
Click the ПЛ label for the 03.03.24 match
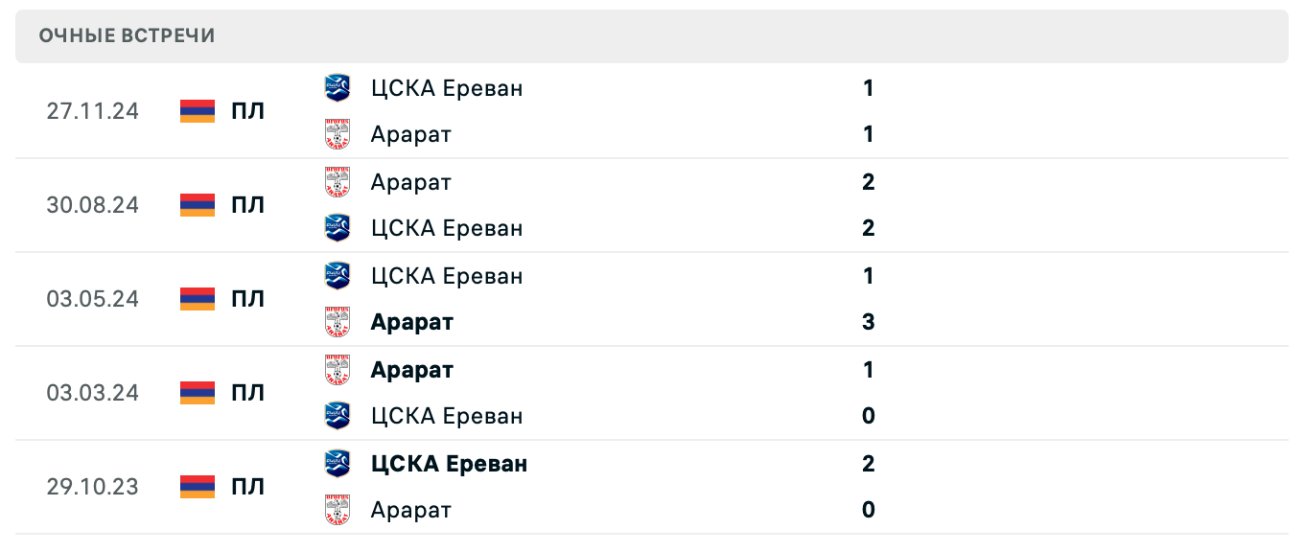point(249,392)
